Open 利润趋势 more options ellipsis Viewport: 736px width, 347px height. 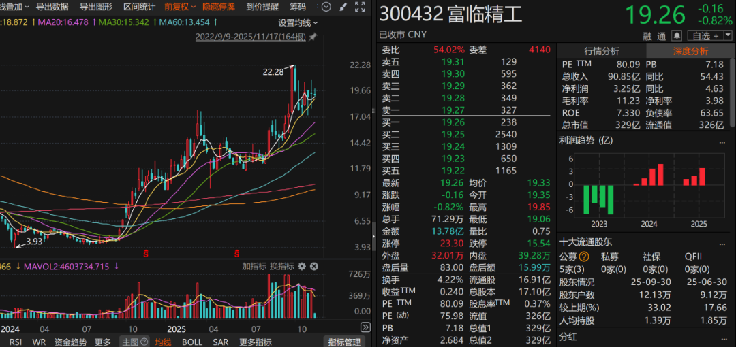pyautogui.click(x=722, y=141)
